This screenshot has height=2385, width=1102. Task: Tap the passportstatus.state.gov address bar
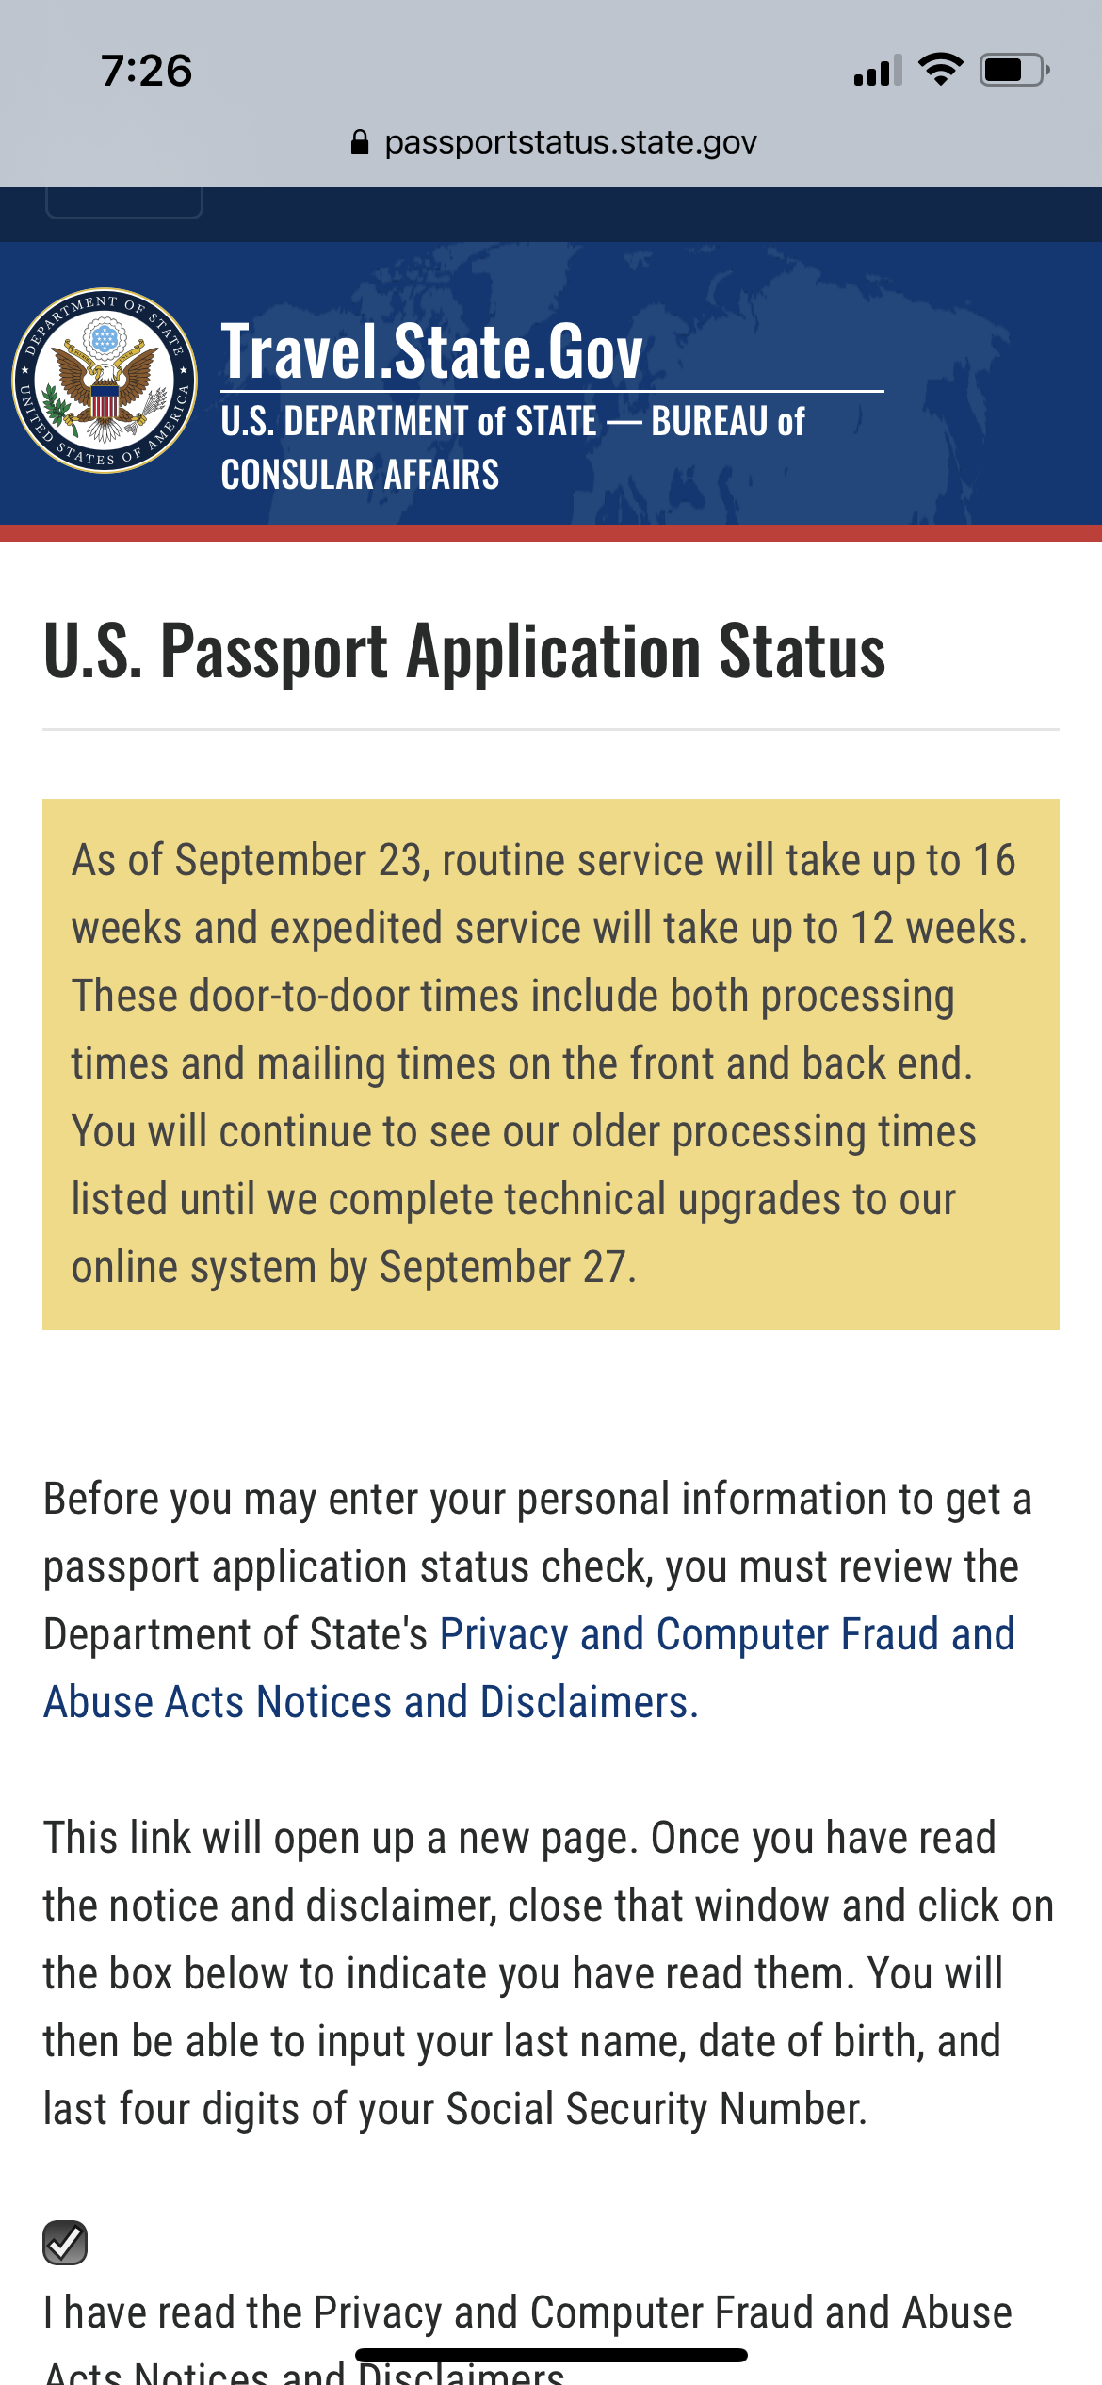(x=552, y=142)
